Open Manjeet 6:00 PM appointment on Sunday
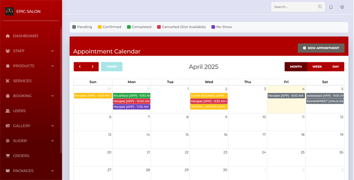The image size is (354, 180). 93,96
